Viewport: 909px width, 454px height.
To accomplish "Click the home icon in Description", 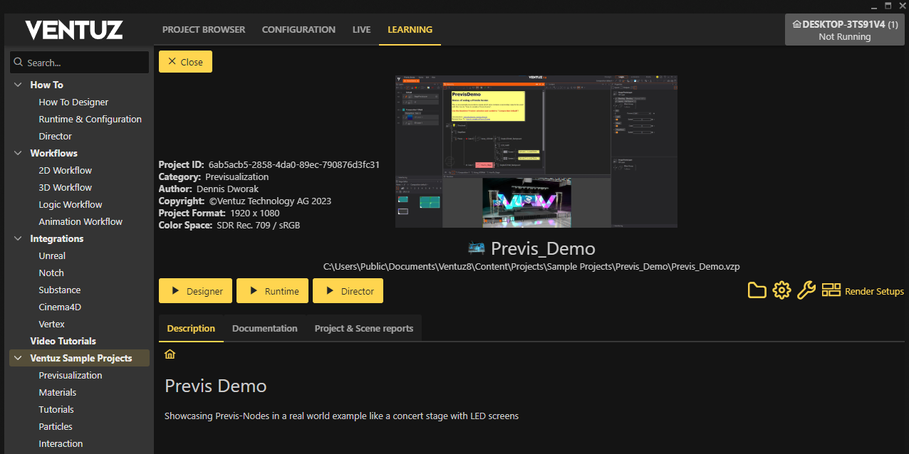I will (x=170, y=354).
